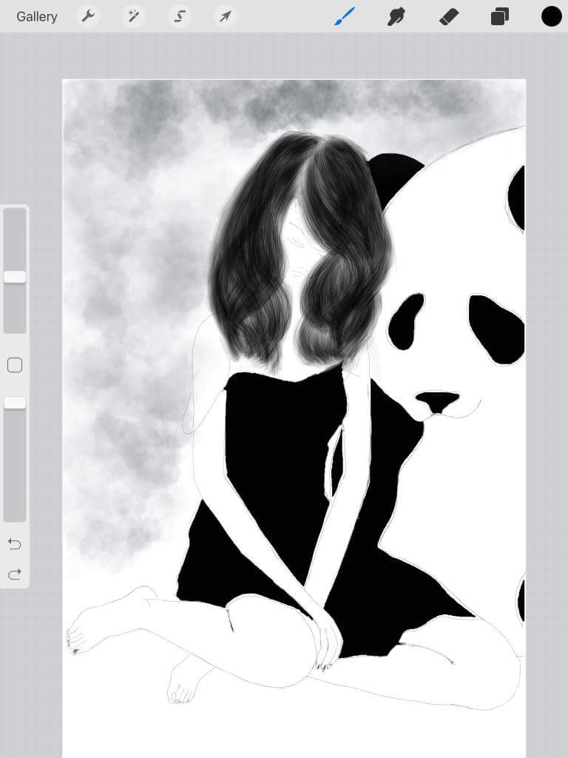This screenshot has height=758, width=568.
Task: Tap the Modify square button in sidebar
Action: pos(15,365)
